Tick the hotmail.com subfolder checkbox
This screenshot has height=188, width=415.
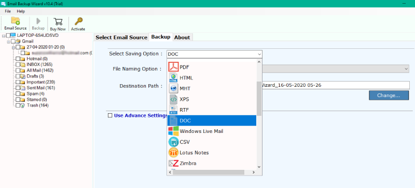tap(22, 52)
